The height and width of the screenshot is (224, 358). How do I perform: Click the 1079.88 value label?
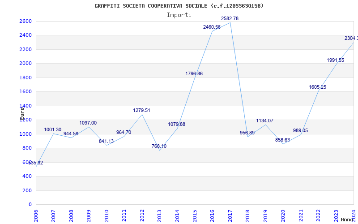coord(177,125)
